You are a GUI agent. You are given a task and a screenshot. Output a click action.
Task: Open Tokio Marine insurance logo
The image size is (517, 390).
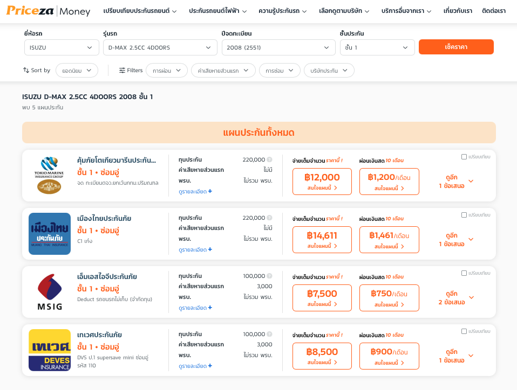coord(49,176)
